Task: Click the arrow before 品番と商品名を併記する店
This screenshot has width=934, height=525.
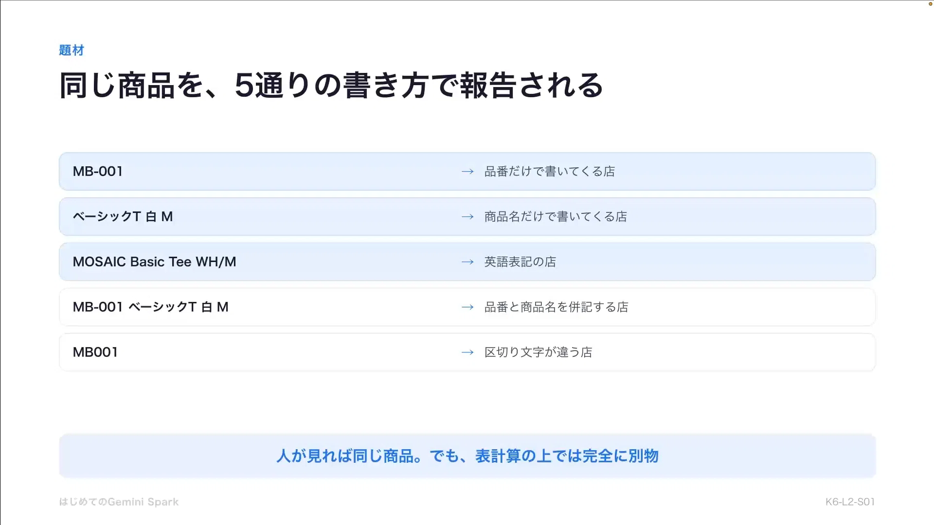Action: 467,307
